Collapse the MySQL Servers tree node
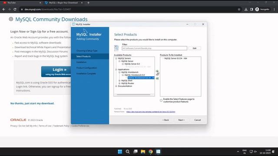Viewport: 278px width, 156px height. click(x=116, y=58)
